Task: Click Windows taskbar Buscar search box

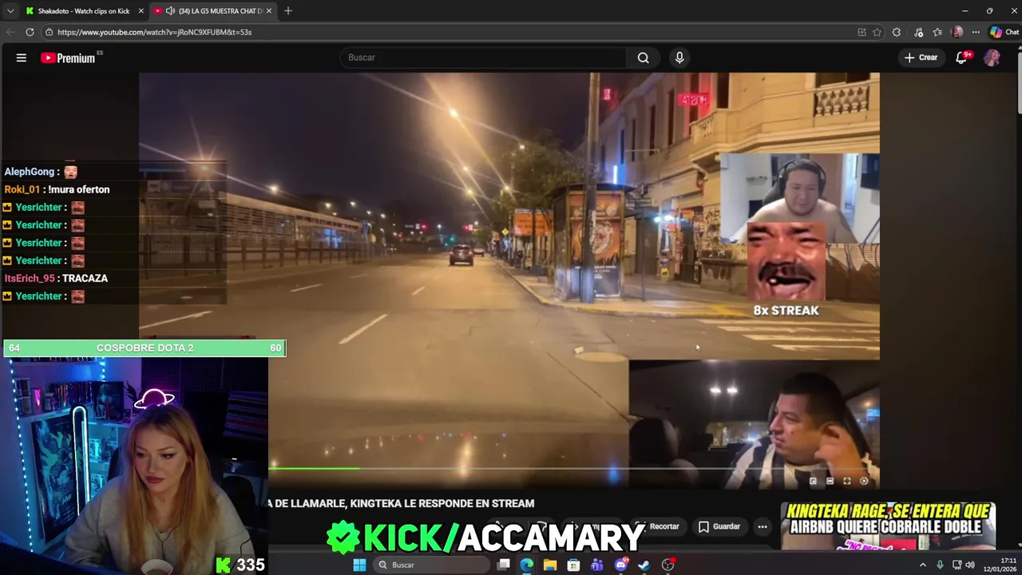Action: (431, 565)
